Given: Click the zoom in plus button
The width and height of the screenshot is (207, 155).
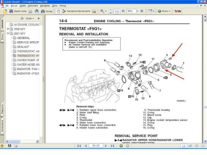Looking at the screenshot, I should pyautogui.click(x=142, y=11).
